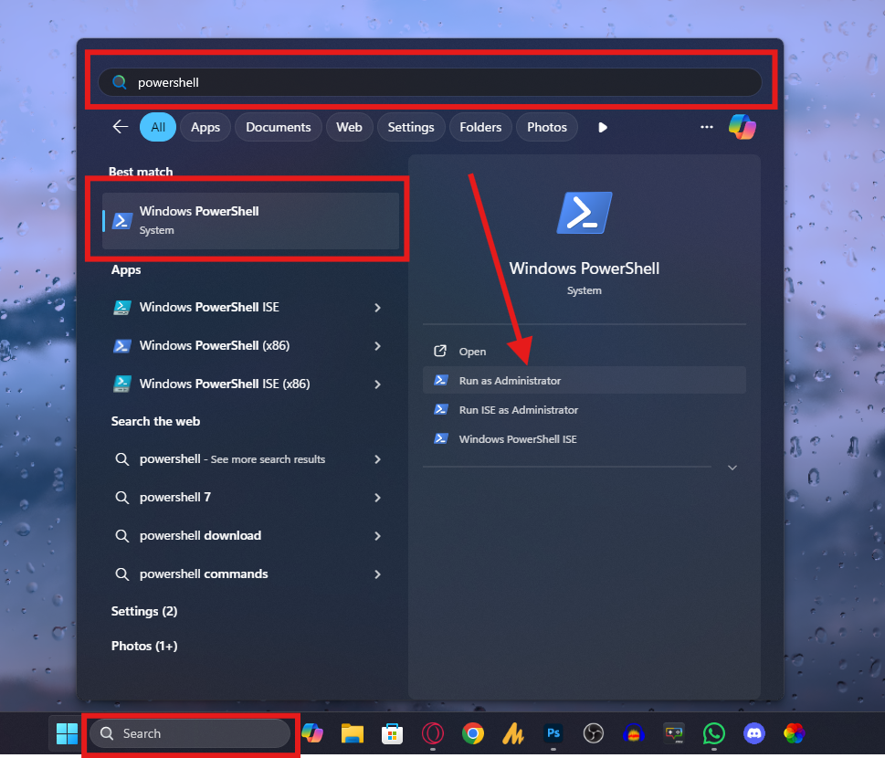Click Open in the PowerShell details pane
The width and height of the screenshot is (885, 758).
coord(585,352)
